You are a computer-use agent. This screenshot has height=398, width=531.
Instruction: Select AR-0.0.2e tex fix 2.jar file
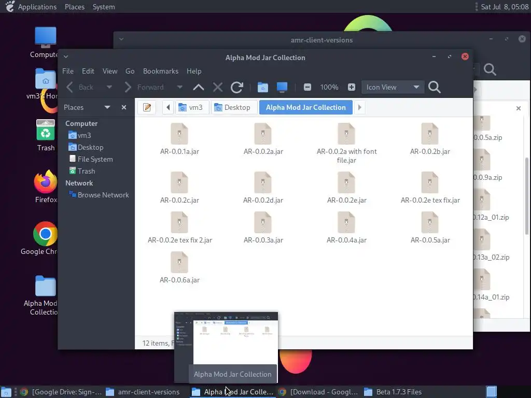tap(180, 228)
